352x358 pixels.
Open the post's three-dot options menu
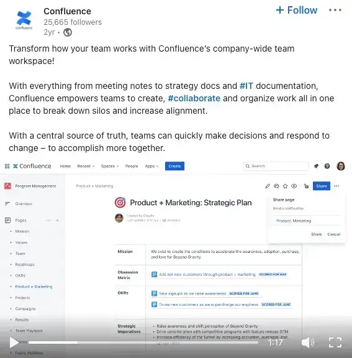coord(335,10)
